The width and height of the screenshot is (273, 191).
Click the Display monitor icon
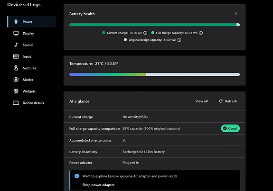[16, 33]
